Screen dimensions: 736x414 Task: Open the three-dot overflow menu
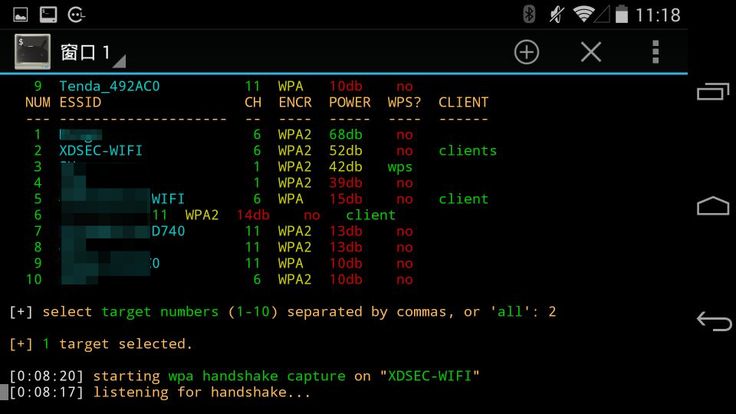[x=655, y=51]
